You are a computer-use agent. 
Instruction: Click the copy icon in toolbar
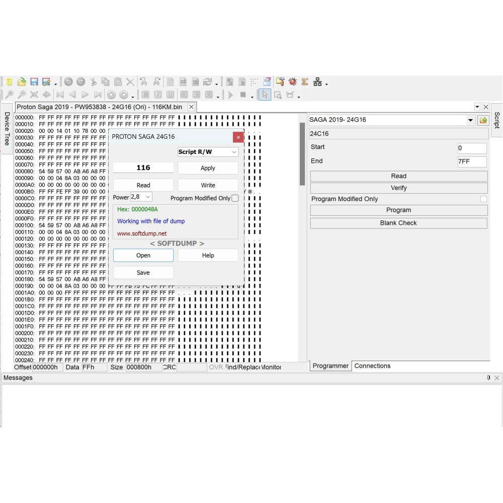106,82
